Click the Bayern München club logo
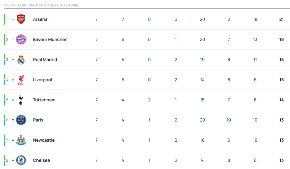The width and height of the screenshot is (290, 169). pos(21,40)
